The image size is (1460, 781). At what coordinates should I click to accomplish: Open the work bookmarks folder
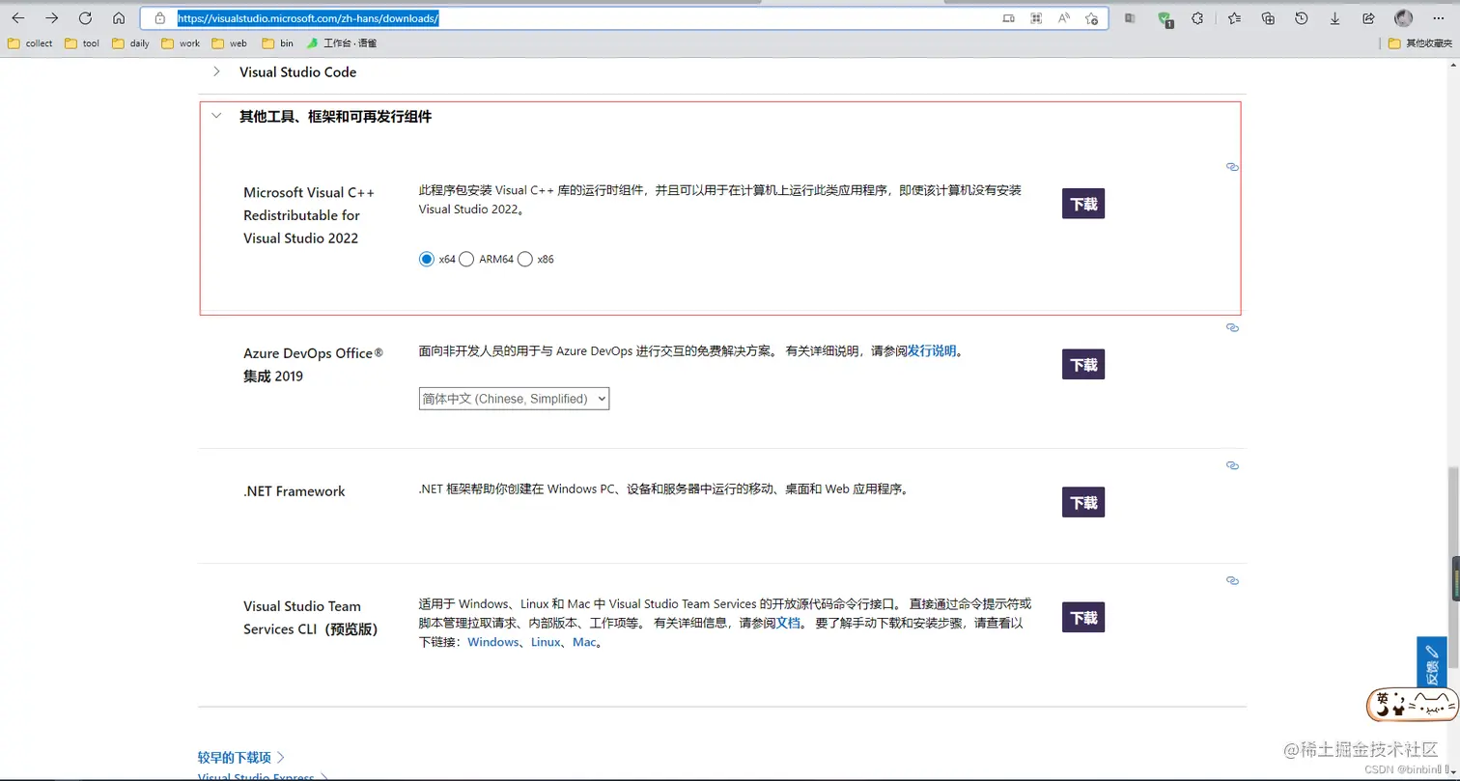[181, 43]
